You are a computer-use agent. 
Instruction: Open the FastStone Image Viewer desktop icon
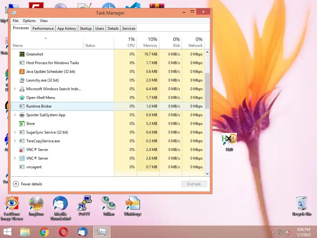12,208
